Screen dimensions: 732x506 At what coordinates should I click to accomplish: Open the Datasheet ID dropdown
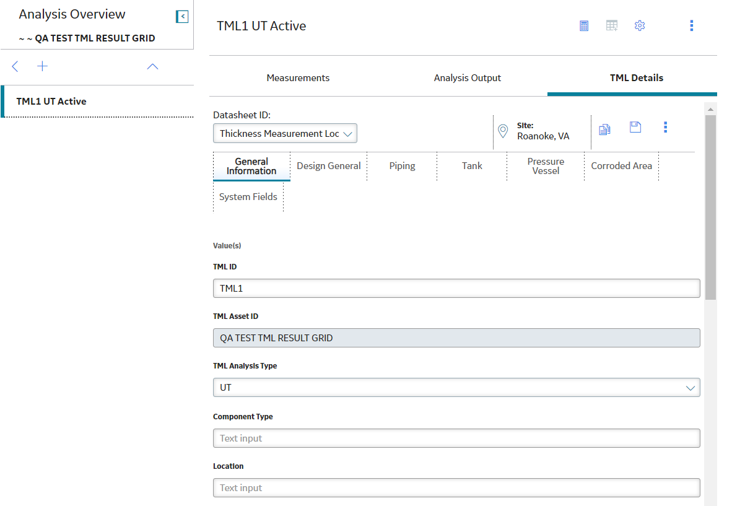[x=285, y=134]
